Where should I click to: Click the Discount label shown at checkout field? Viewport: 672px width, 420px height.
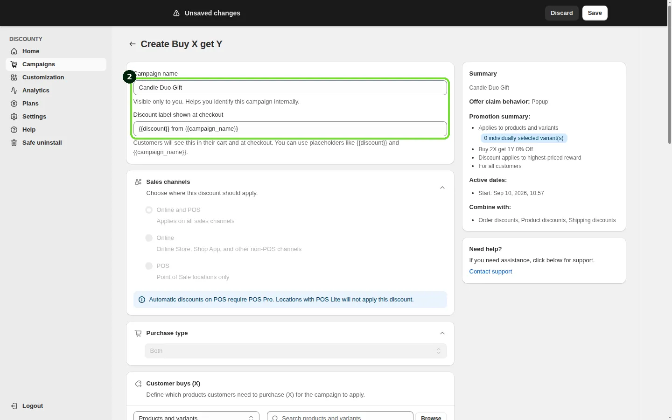click(290, 129)
